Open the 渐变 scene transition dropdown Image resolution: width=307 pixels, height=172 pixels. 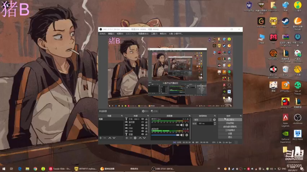(203, 120)
